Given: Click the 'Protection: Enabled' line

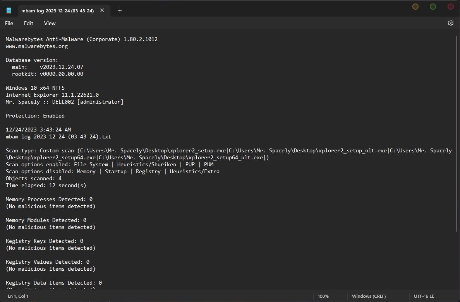Looking at the screenshot, I should [x=35, y=116].
